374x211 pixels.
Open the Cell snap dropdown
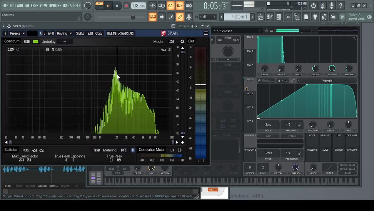[208, 17]
